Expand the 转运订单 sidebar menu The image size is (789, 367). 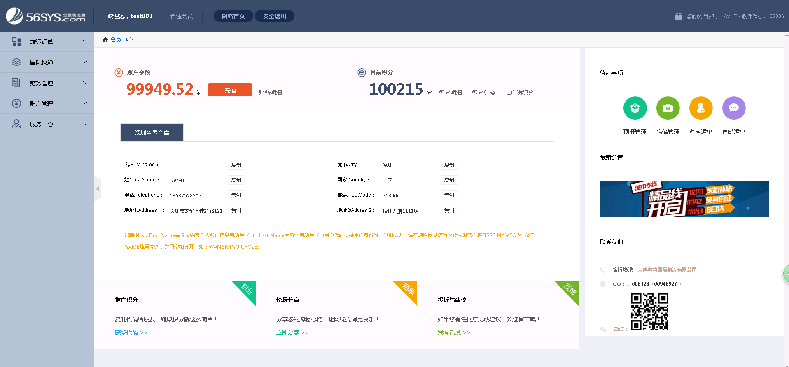click(47, 42)
